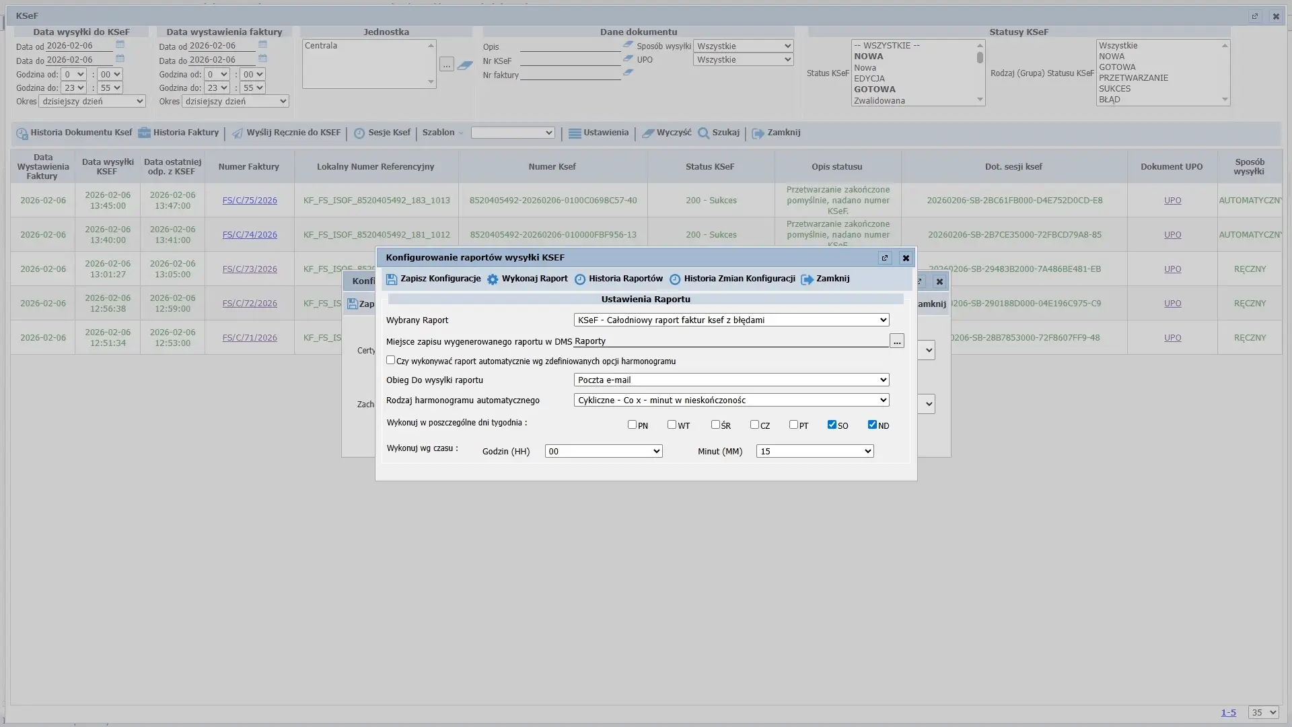Image resolution: width=1292 pixels, height=727 pixels.
Task: Open Historia Raportów clock icon
Action: point(580,279)
